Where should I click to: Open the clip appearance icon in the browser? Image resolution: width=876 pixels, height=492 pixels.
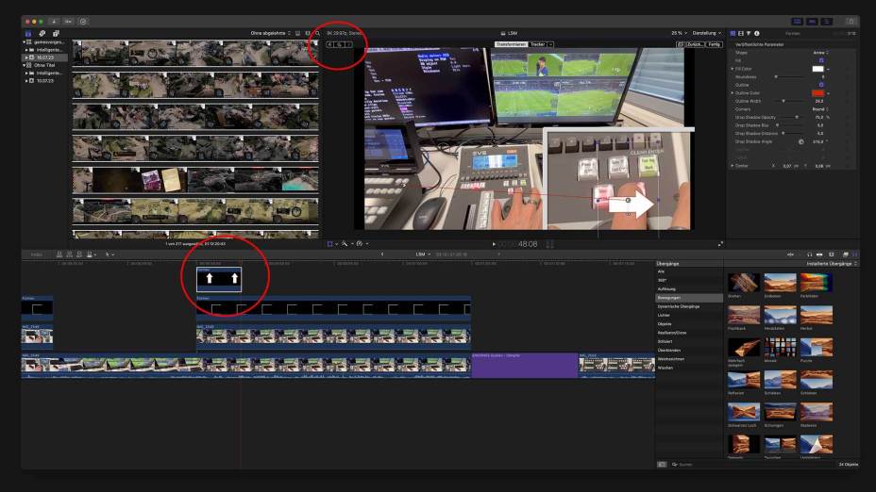(x=308, y=34)
